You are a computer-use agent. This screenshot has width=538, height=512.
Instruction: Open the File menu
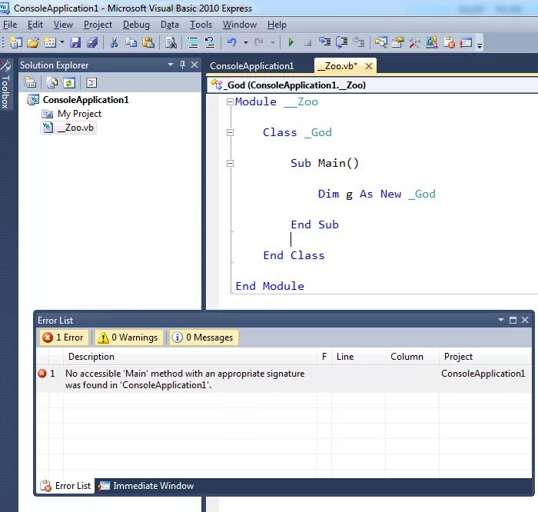[10, 25]
